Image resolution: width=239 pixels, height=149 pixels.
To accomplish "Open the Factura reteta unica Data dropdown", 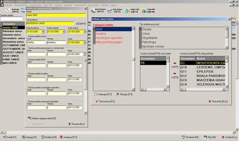I will (x=85, y=42).
